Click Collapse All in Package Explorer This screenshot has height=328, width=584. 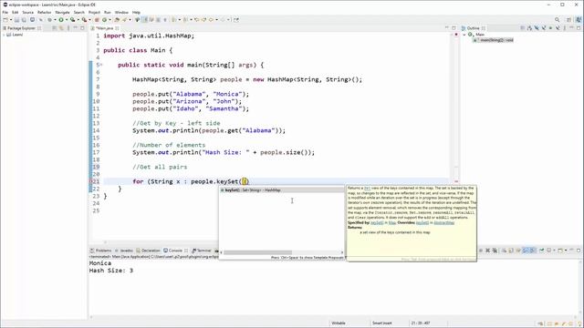tap(55, 28)
